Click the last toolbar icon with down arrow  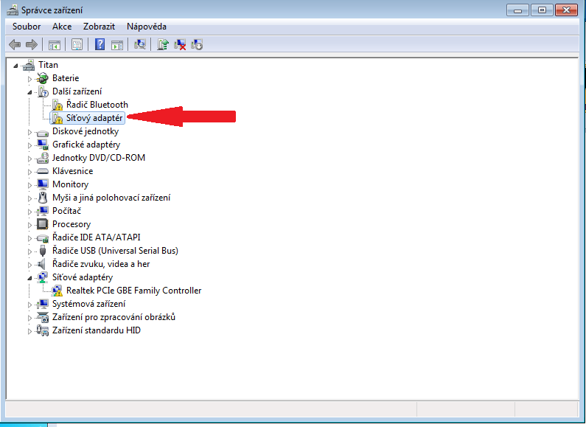coord(197,45)
